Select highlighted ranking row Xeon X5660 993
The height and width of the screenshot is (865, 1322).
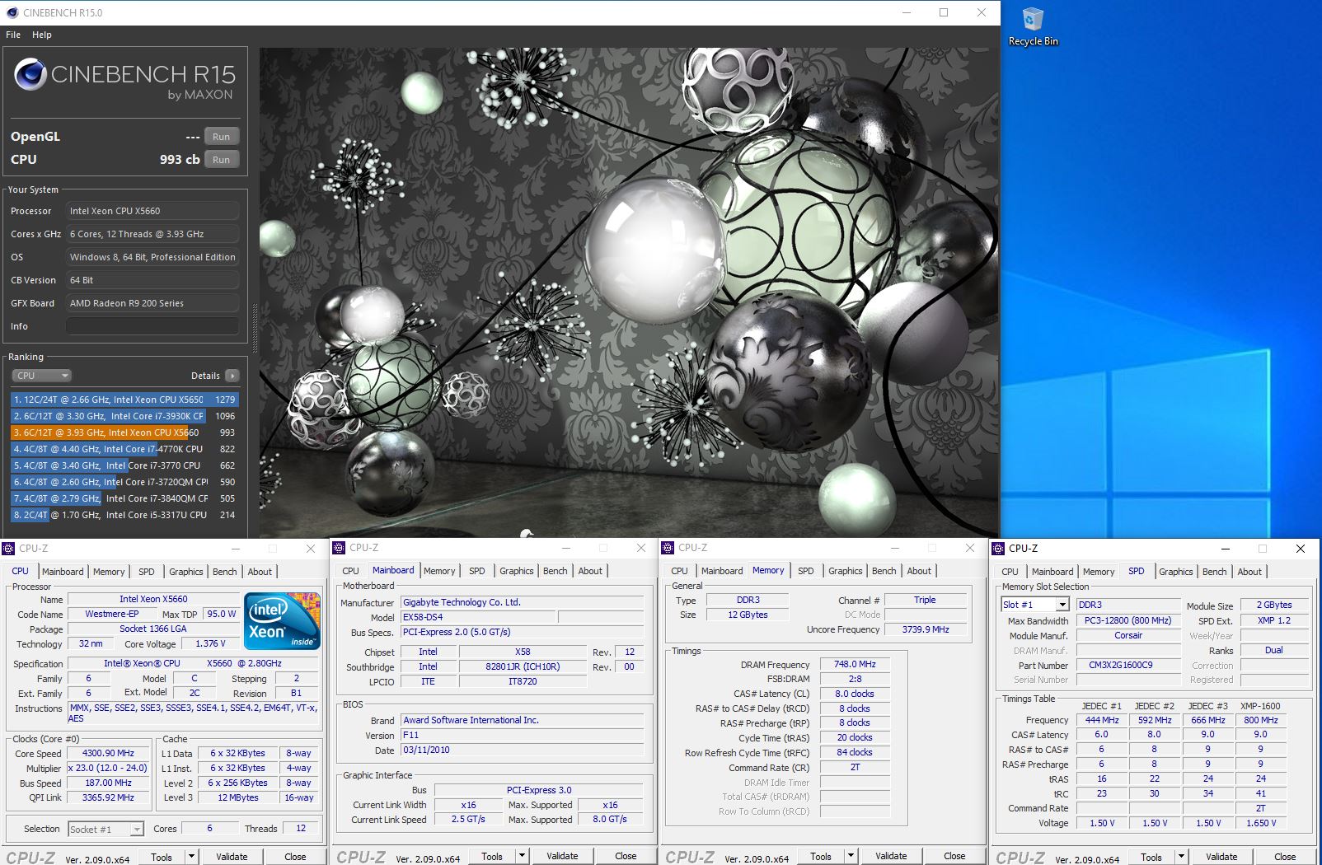coord(124,432)
